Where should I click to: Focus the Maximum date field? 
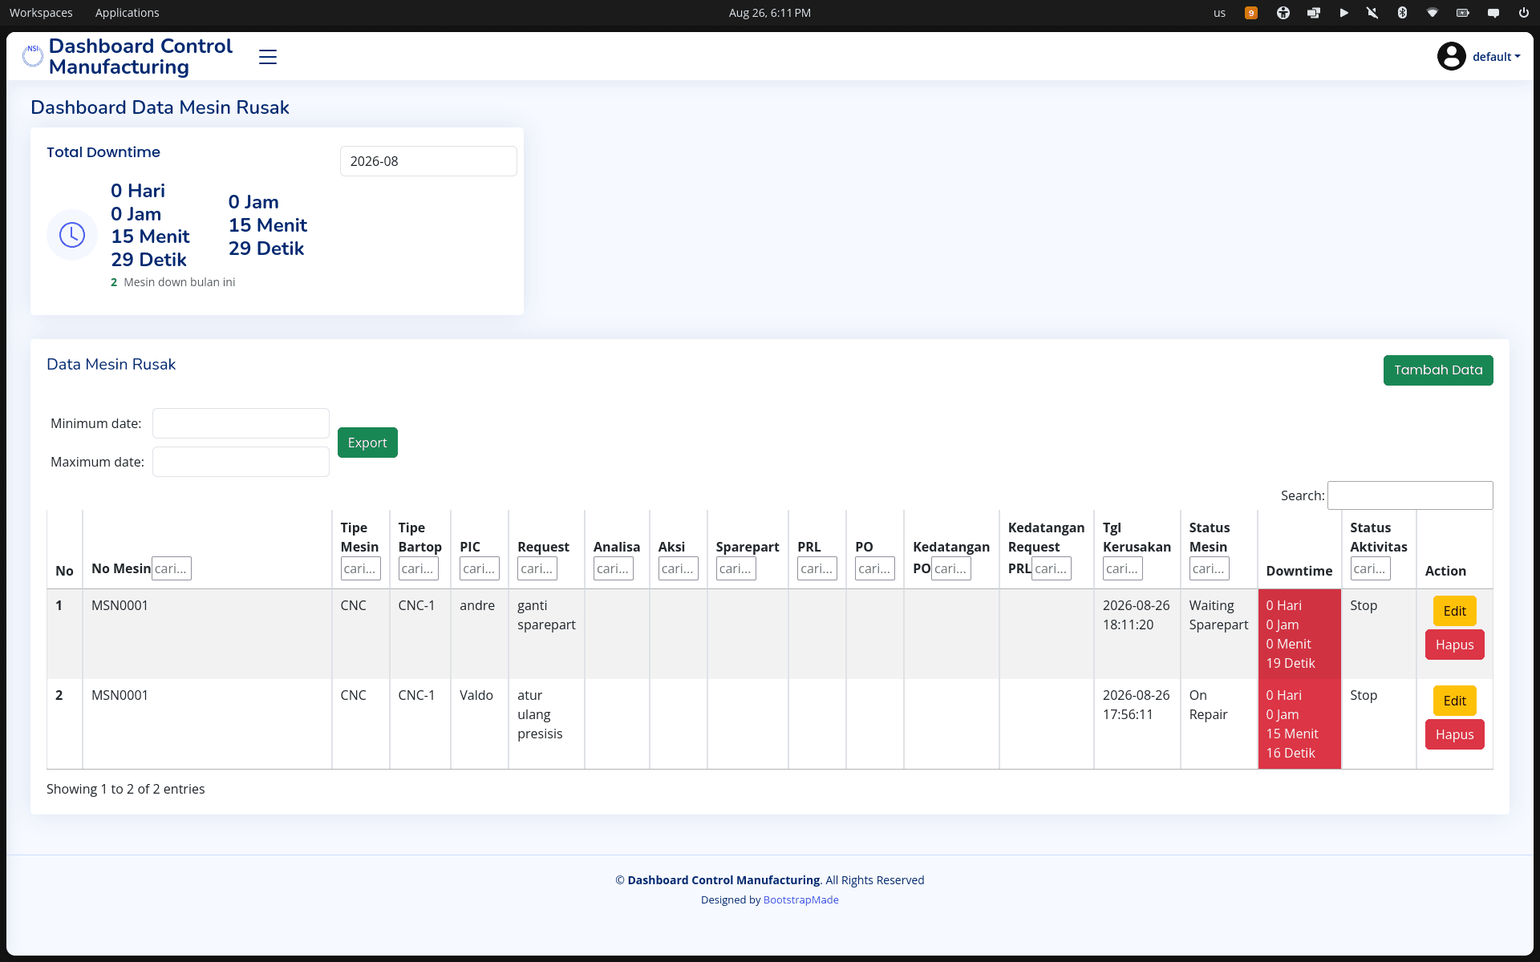point(241,462)
